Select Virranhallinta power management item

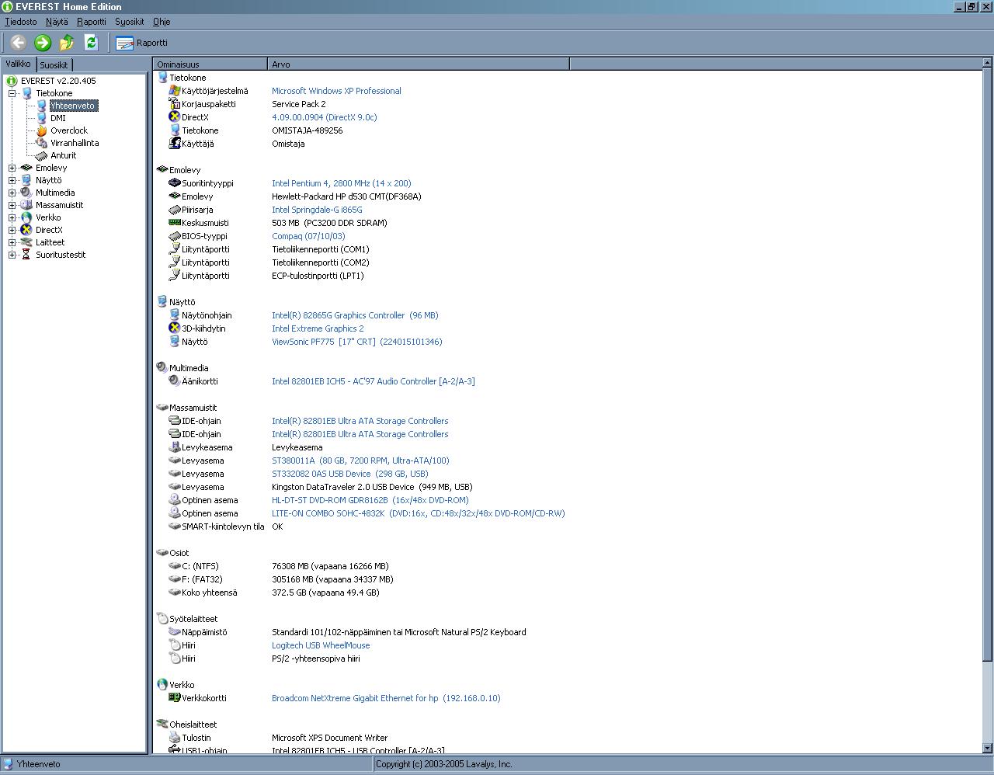74,143
